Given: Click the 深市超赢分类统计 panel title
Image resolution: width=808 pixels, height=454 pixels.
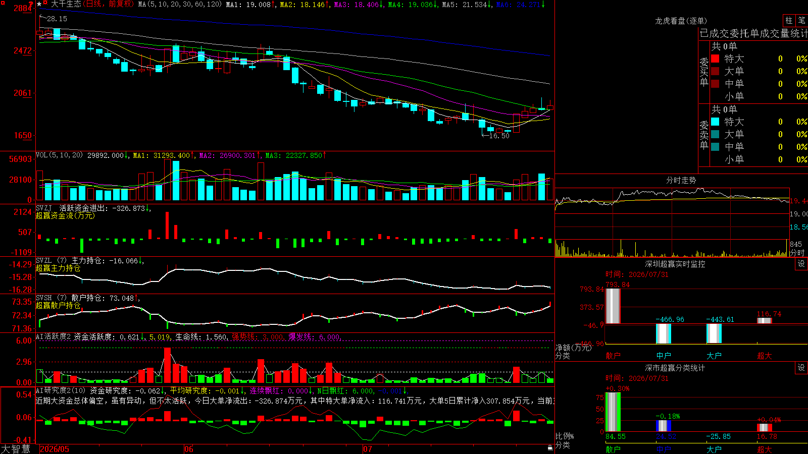Looking at the screenshot, I should tap(675, 368).
